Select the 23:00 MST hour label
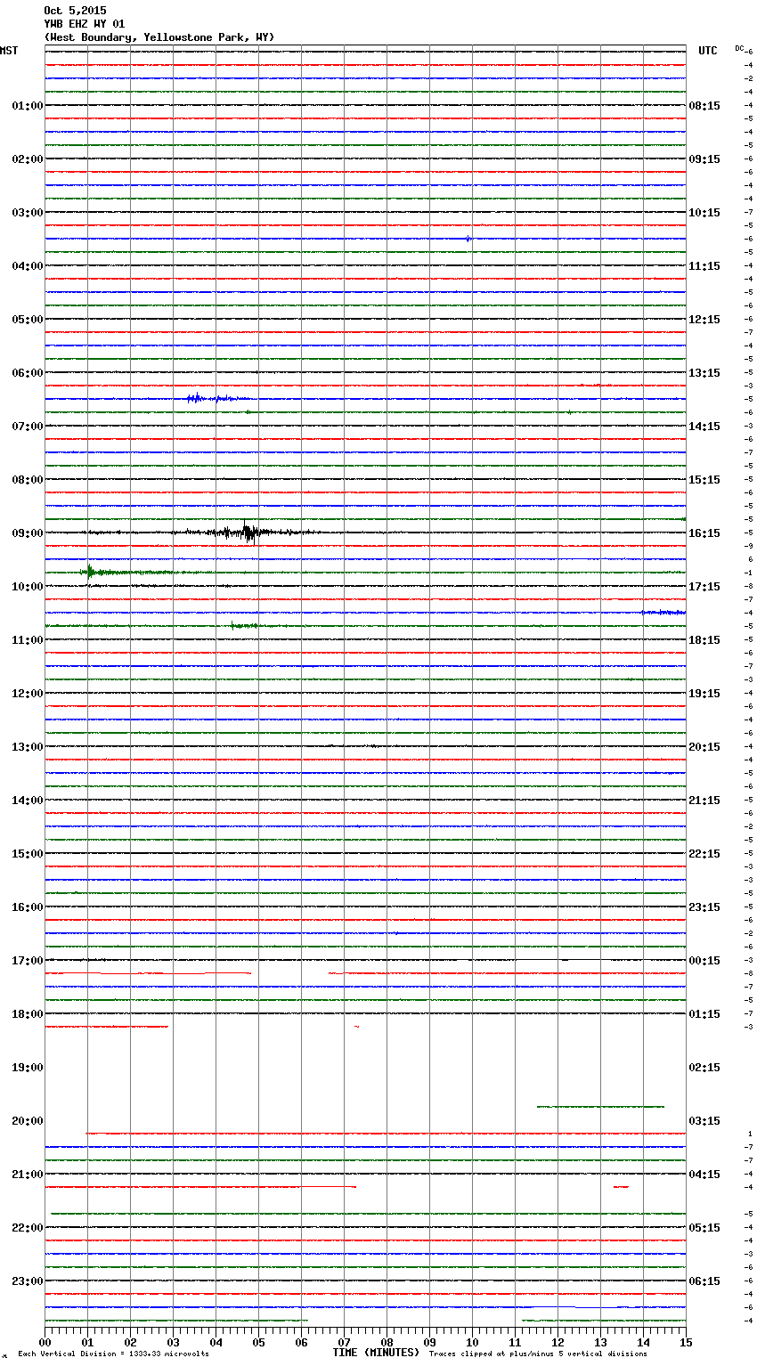Viewport: 757px width, 1366px height. tap(28, 1281)
